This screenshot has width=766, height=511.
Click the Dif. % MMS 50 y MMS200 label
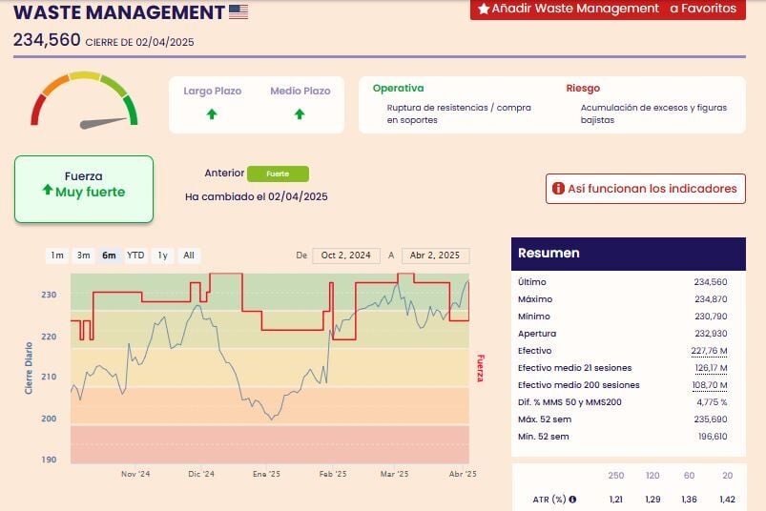[x=569, y=402]
